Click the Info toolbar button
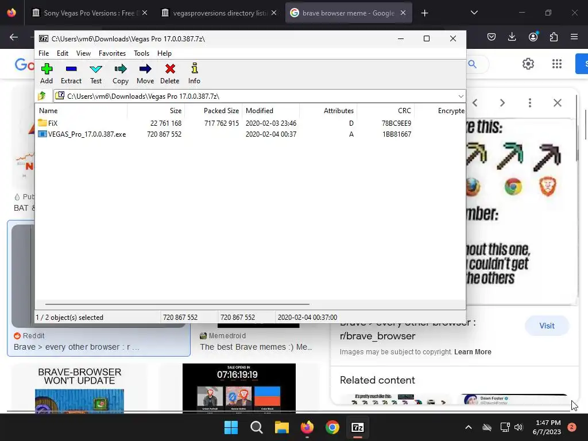This screenshot has width=588, height=441. 194,73
